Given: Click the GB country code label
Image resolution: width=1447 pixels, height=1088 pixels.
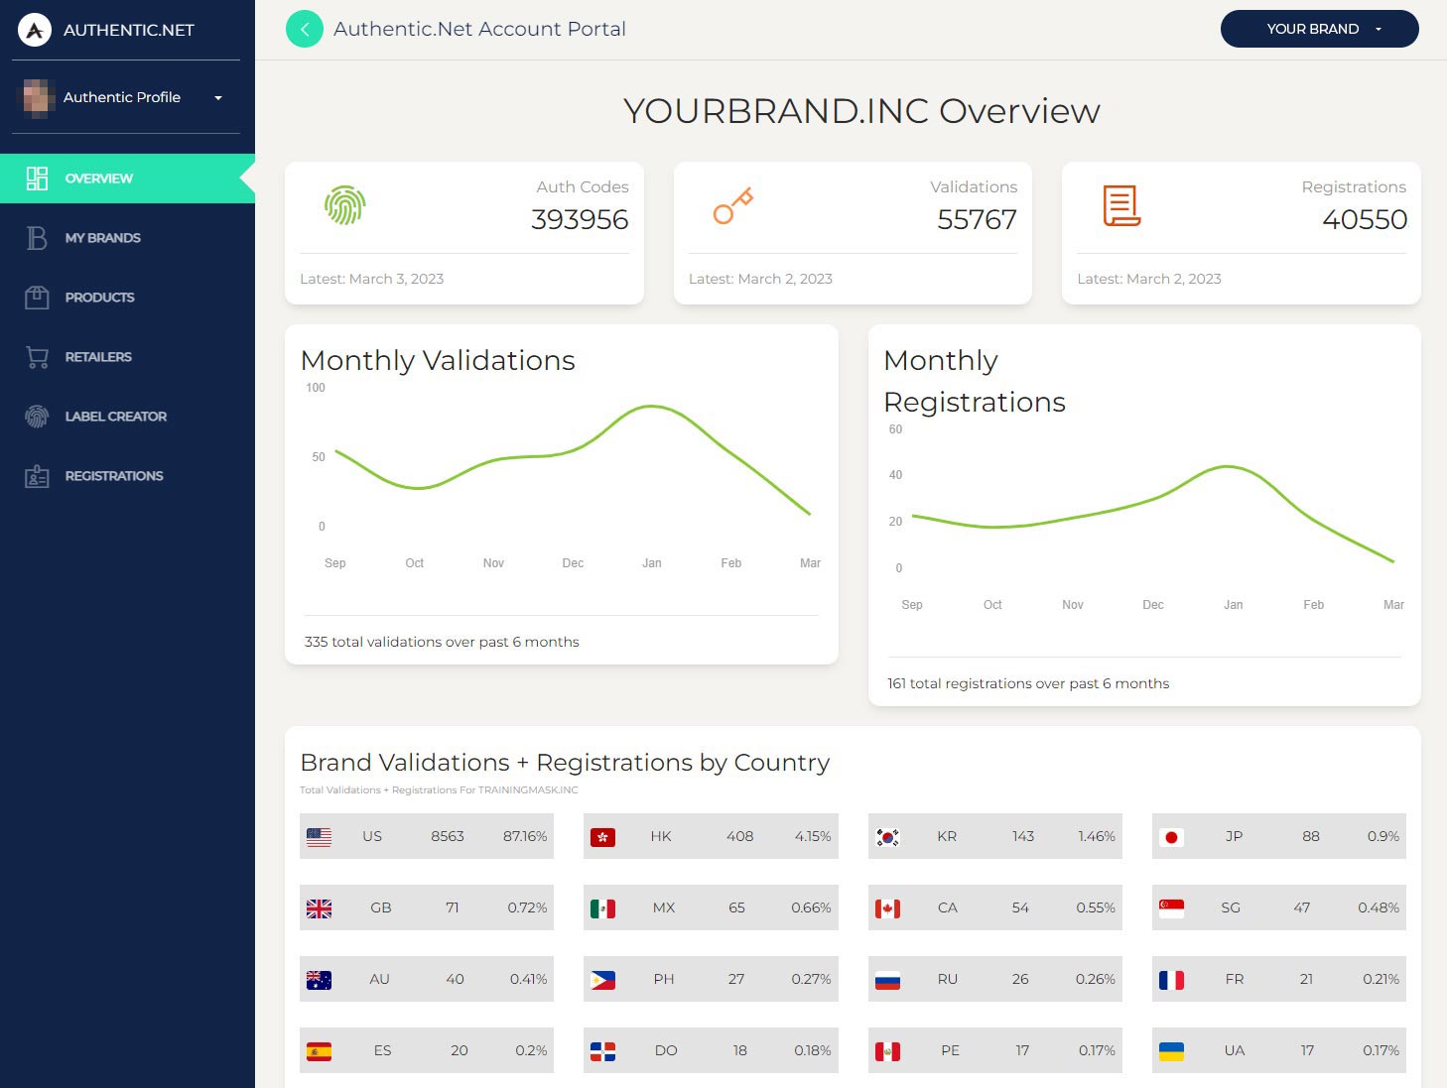Looking at the screenshot, I should pyautogui.click(x=381, y=907).
